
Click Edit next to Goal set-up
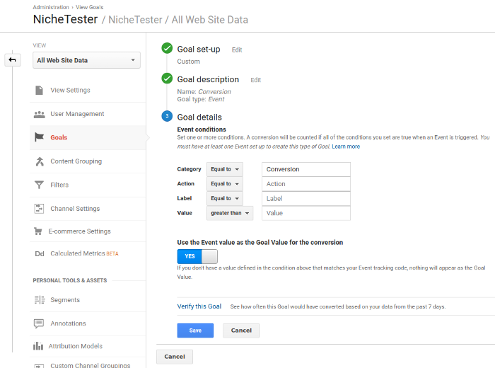(237, 50)
